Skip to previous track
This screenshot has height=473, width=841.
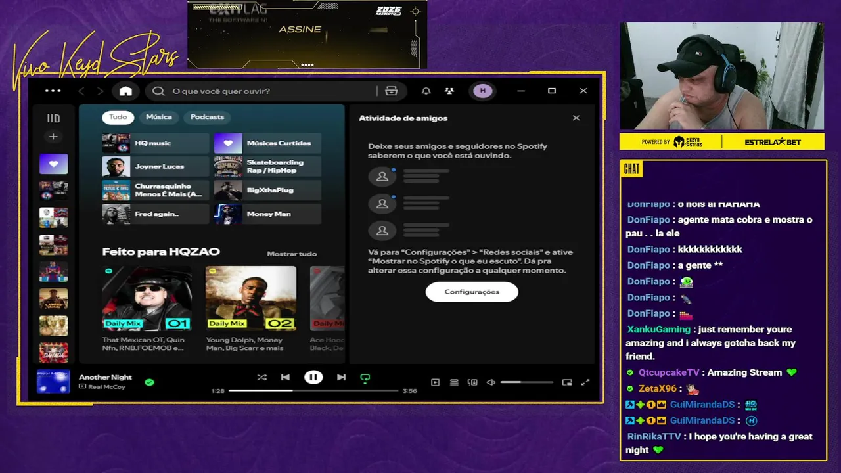pyautogui.click(x=285, y=377)
